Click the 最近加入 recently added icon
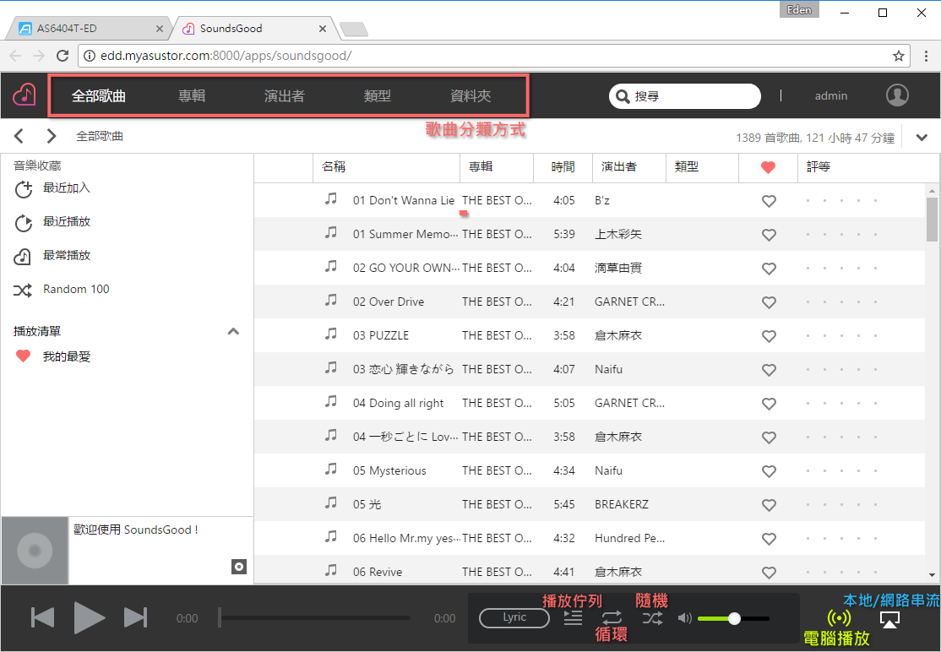Screen dimensions: 941x652 (24, 189)
